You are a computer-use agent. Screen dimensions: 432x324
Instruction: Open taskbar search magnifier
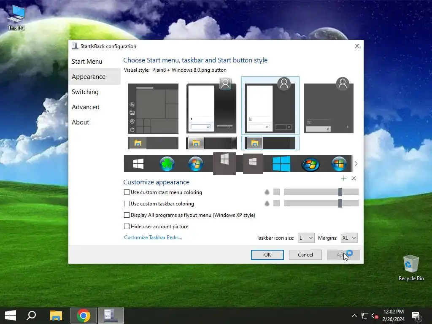point(31,316)
